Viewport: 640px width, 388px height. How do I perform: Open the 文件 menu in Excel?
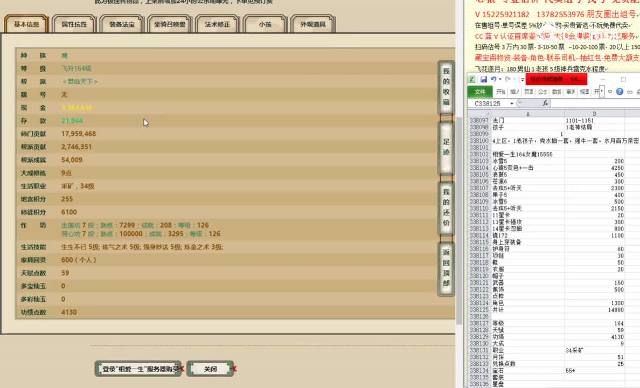tap(479, 92)
